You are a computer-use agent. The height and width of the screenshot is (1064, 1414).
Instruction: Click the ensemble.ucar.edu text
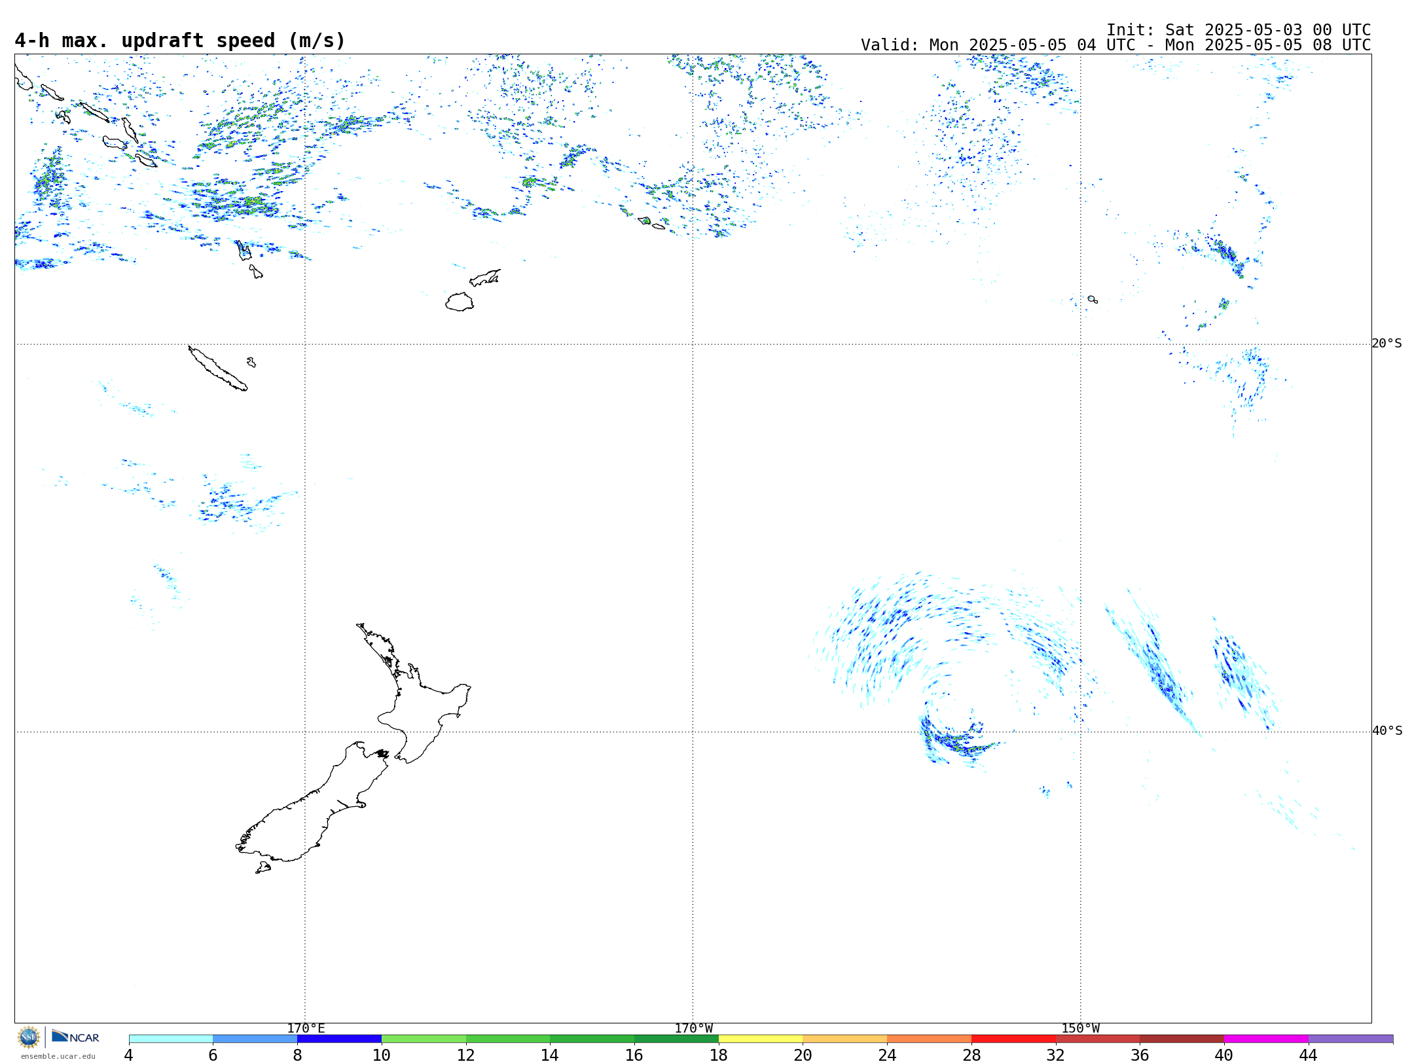point(58,1056)
